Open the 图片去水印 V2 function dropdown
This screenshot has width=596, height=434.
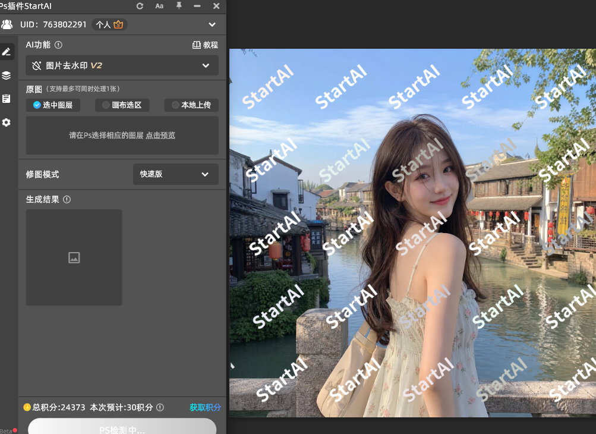coord(122,65)
